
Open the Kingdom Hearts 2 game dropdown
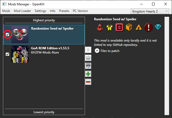(x=150, y=11)
